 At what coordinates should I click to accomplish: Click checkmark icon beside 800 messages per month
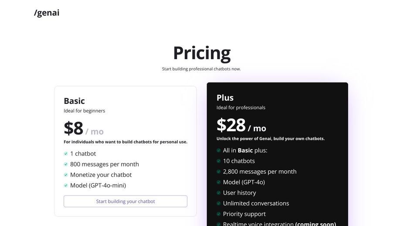click(x=66, y=164)
